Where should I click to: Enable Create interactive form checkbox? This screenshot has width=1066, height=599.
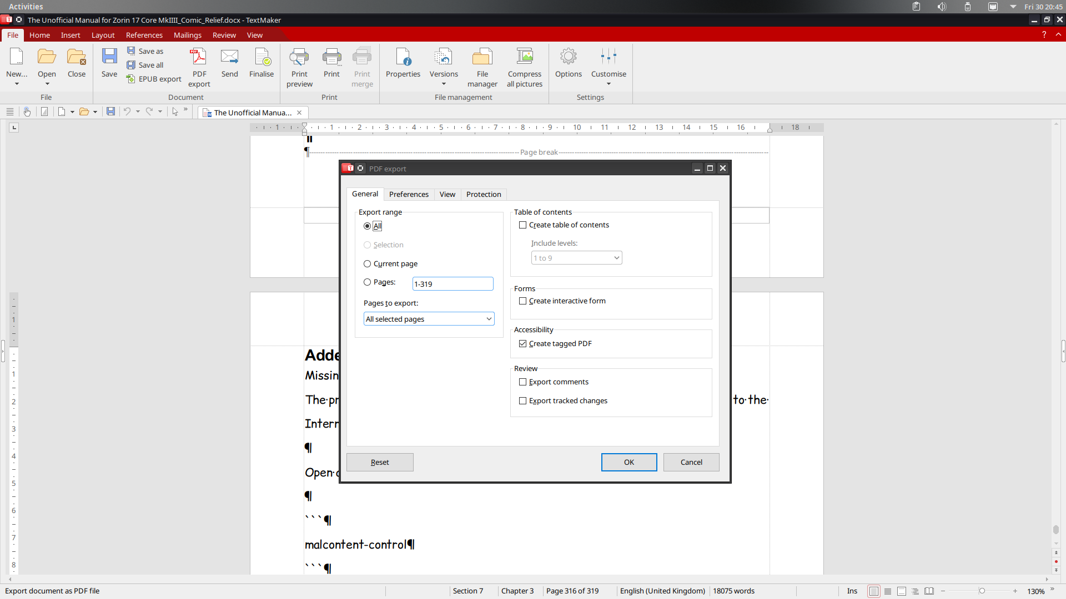pyautogui.click(x=522, y=301)
